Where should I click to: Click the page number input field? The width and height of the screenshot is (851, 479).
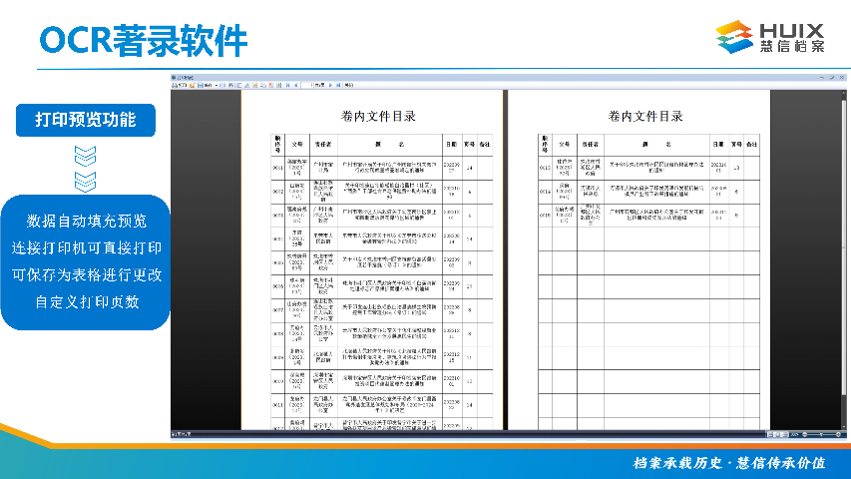307,85
